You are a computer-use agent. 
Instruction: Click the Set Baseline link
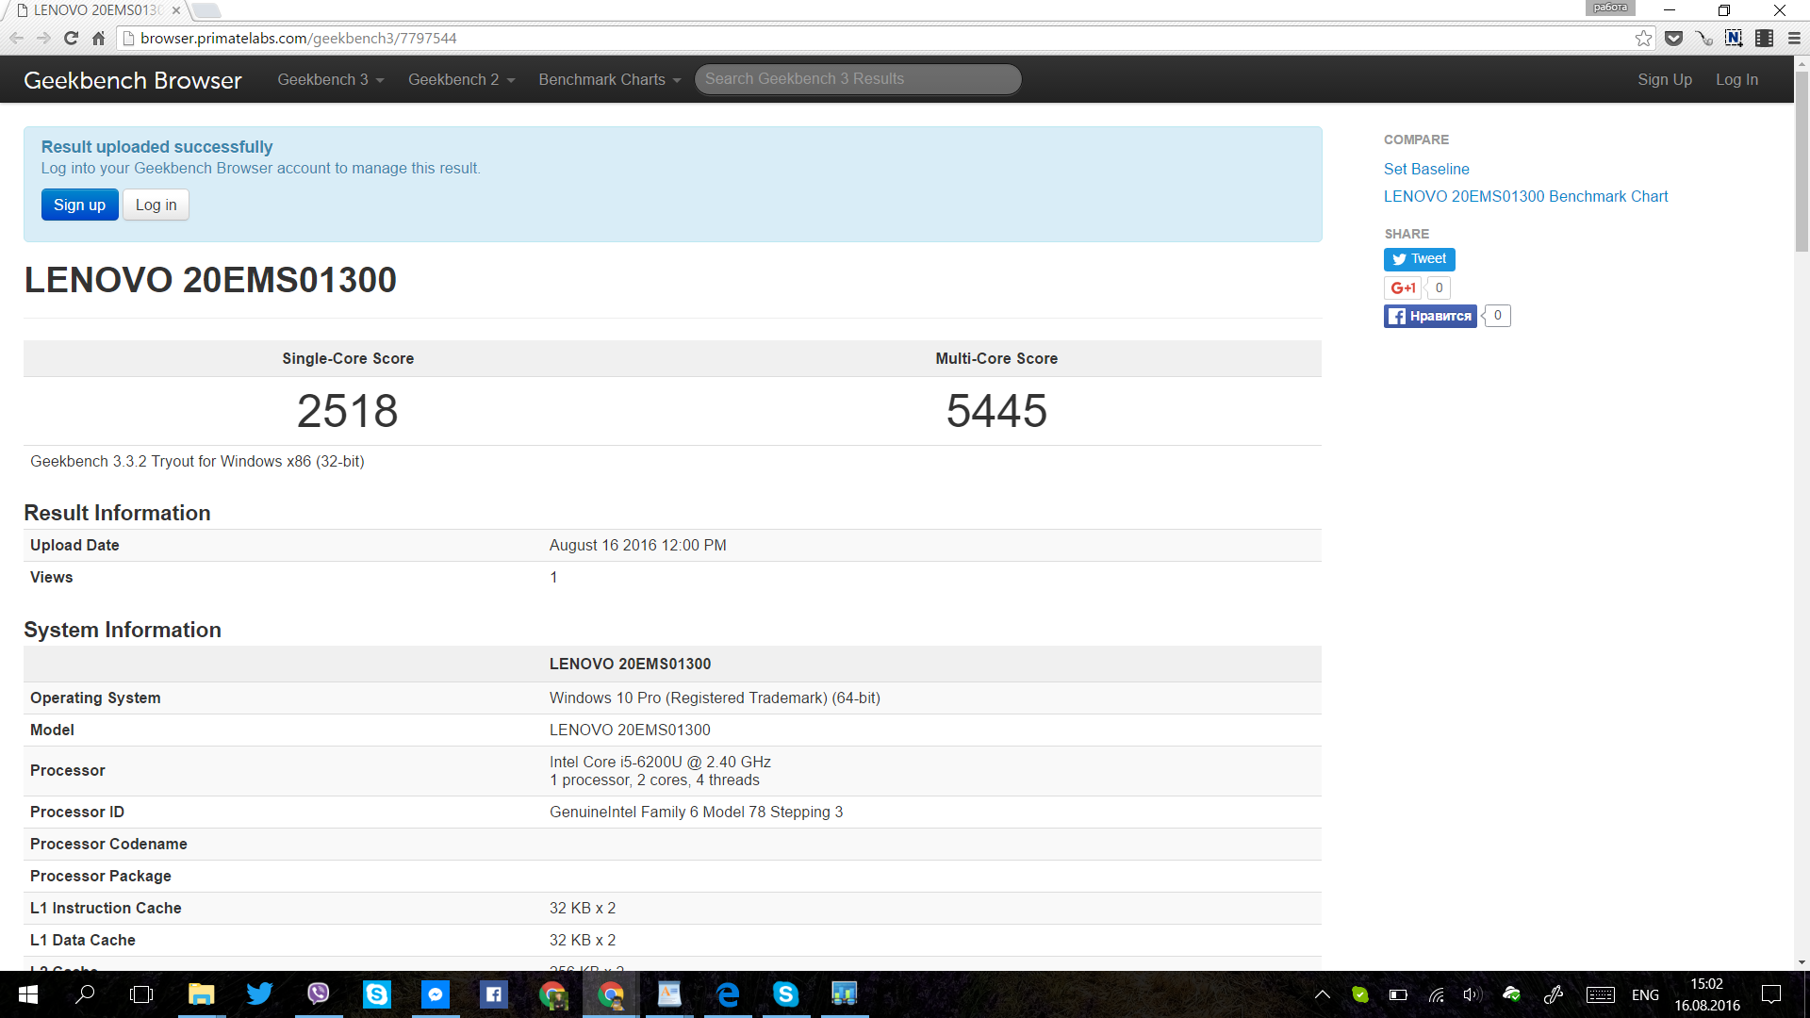coord(1426,170)
